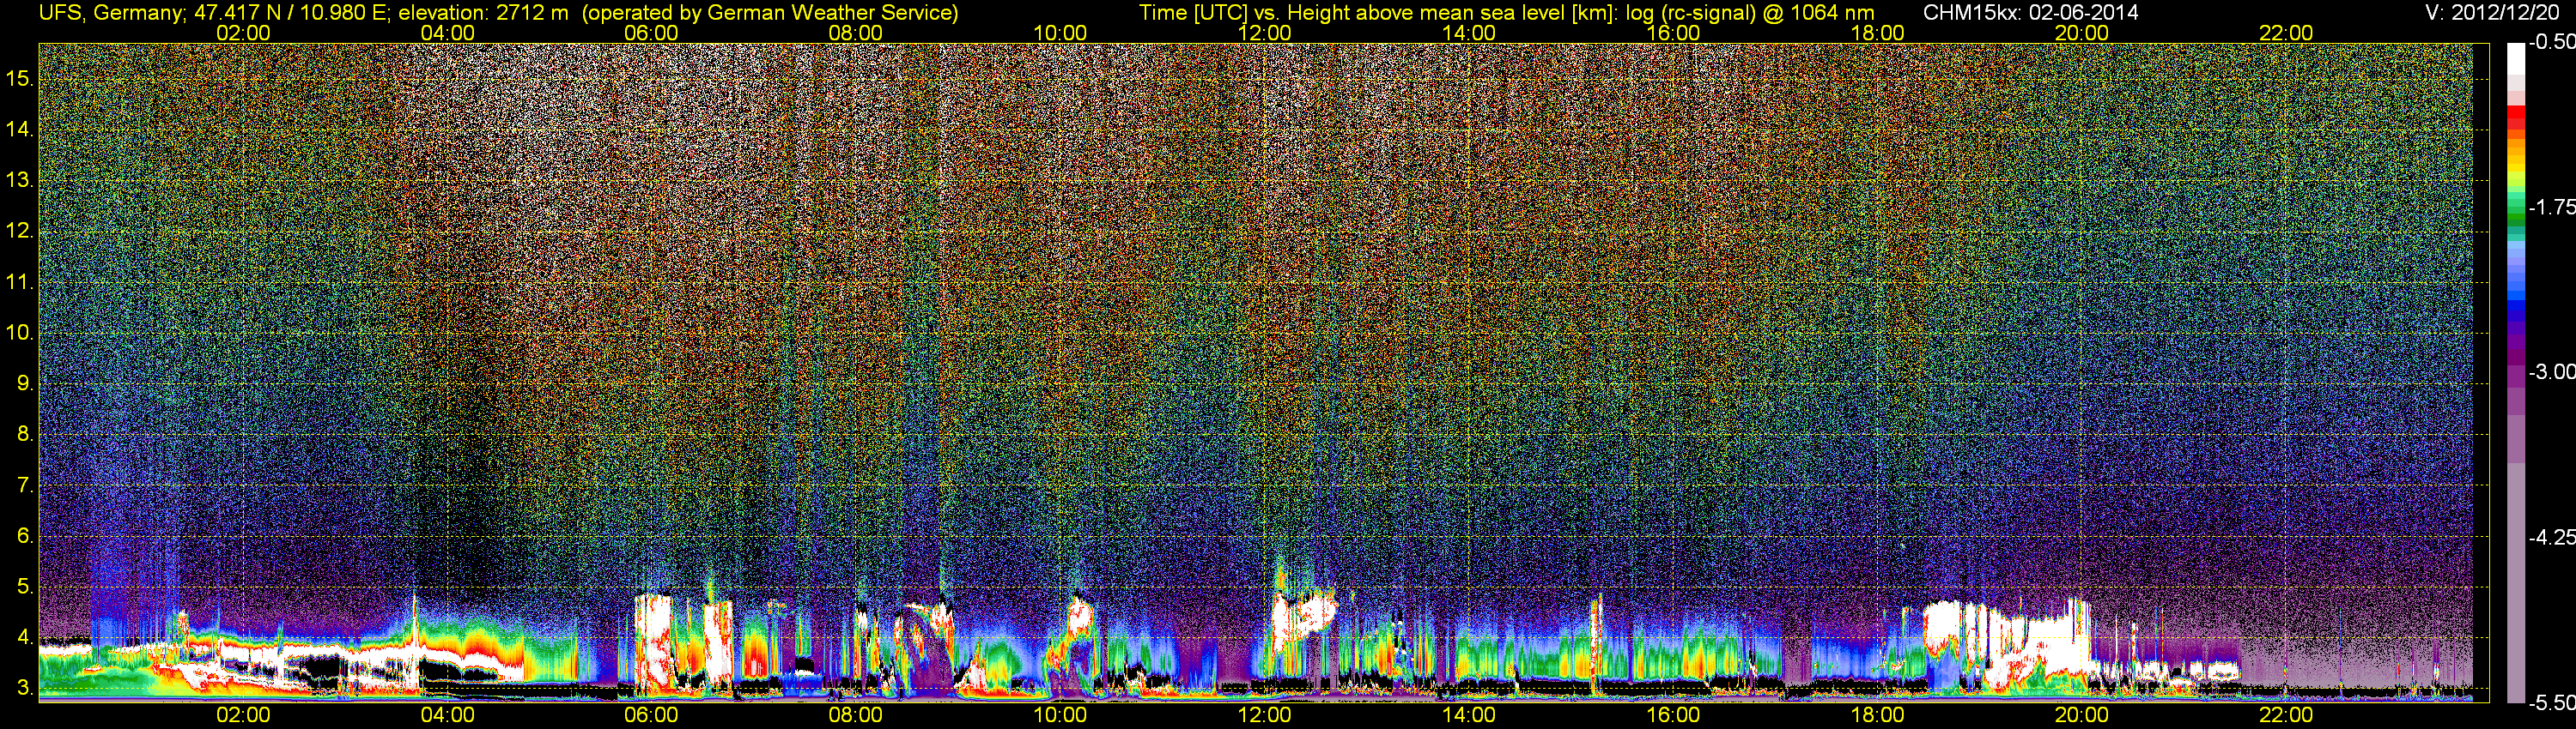The width and height of the screenshot is (2576, 729).
Task: Click the "(operated by German Weather Service)" label
Action: [769, 13]
